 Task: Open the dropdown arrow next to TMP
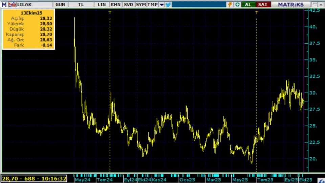[161, 5]
